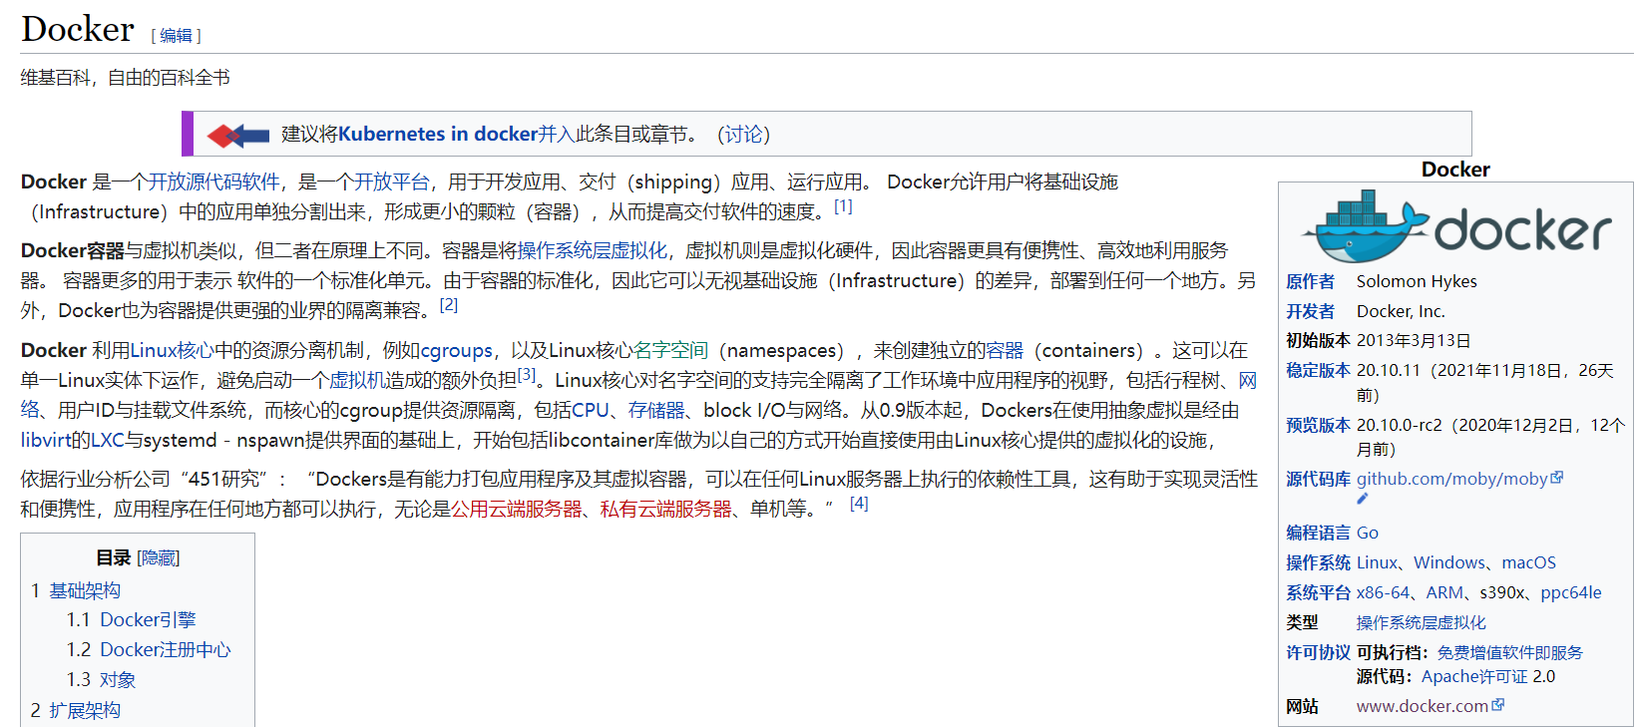Open the x86-64 platform link
Screen dimensions: 1641x727
tap(1384, 593)
